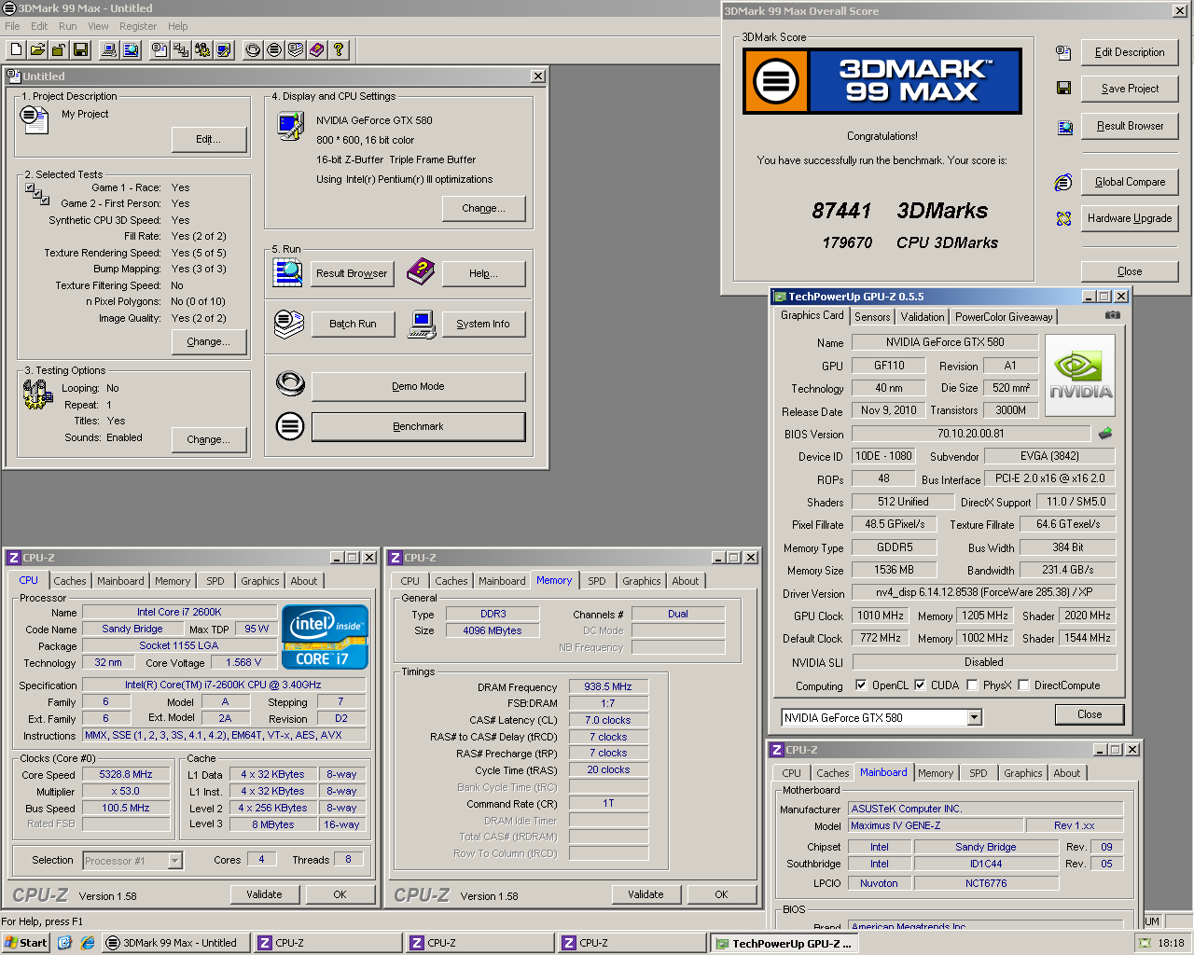The height and width of the screenshot is (955, 1194).
Task: Click the GPU-Z BIOS save chip icon
Action: point(1105,434)
